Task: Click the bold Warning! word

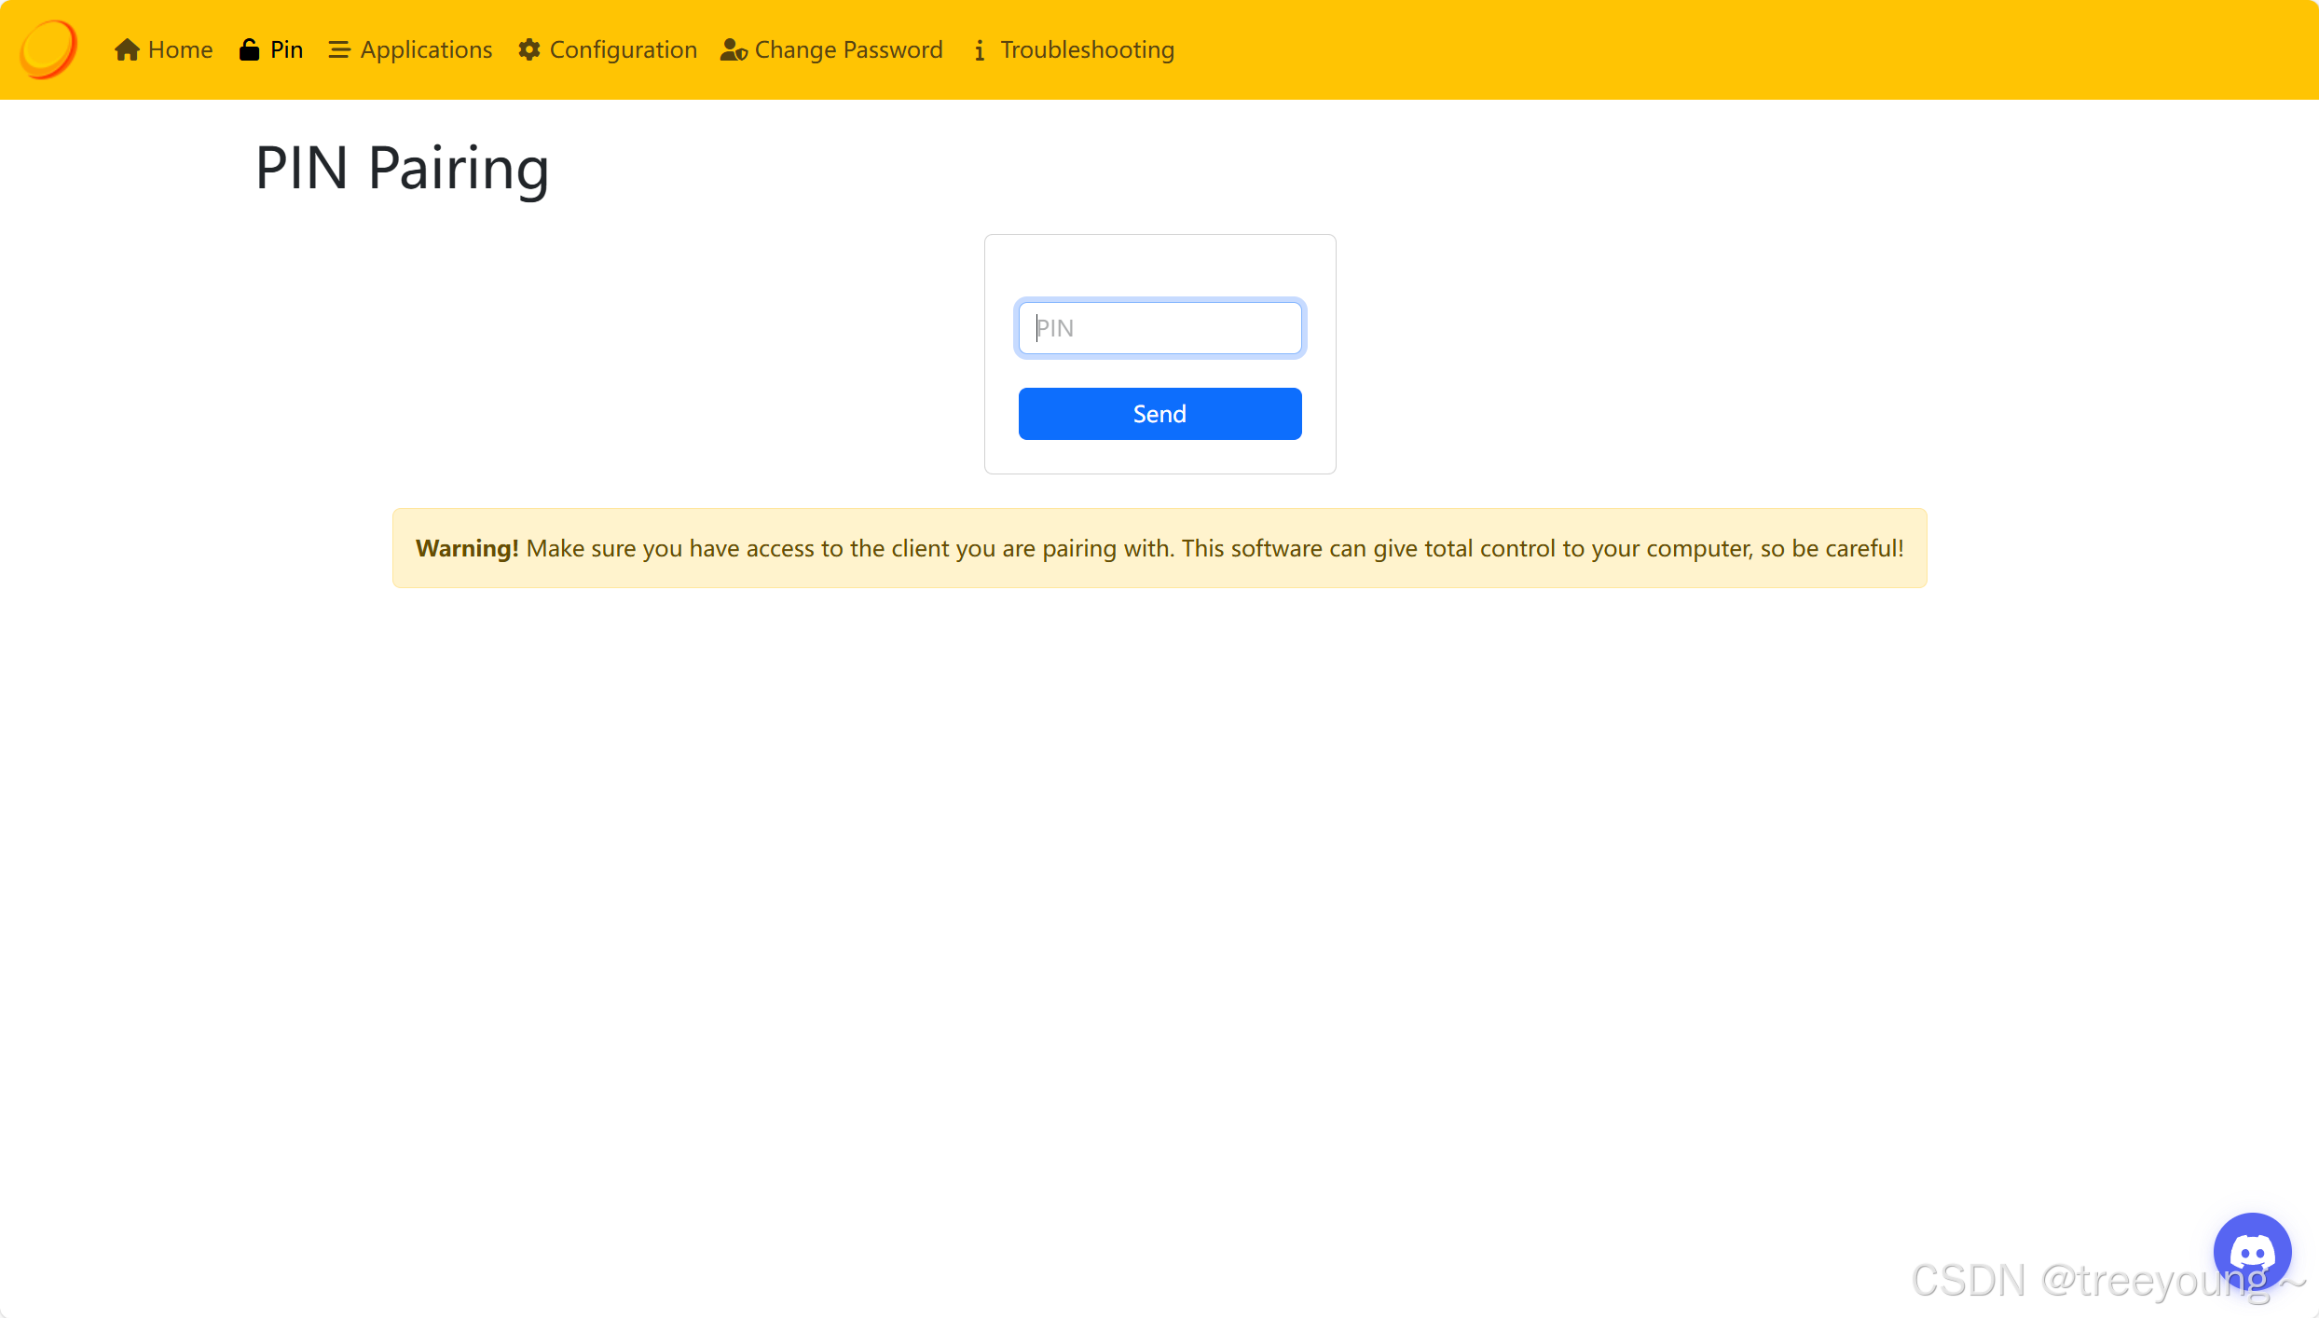Action: click(x=466, y=548)
